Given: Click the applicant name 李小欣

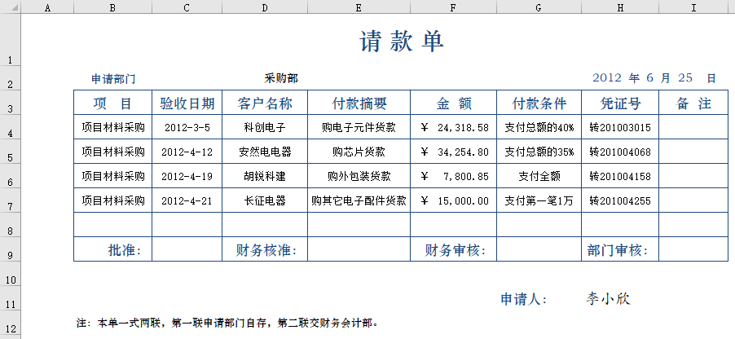Looking at the screenshot, I should pos(608,299).
